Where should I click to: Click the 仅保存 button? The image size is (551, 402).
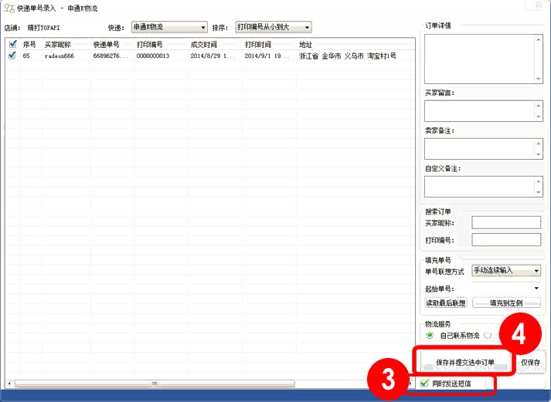pos(530,363)
